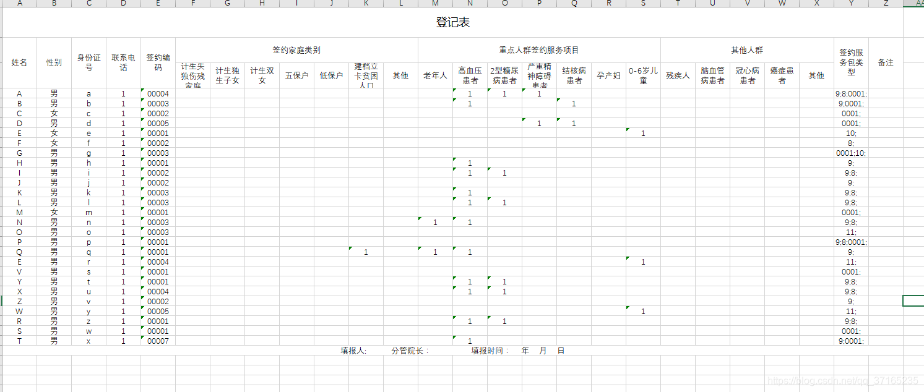Image resolution: width=924 pixels, height=392 pixels.
Task: Select column Z via its letter header
Action: [x=886, y=4]
